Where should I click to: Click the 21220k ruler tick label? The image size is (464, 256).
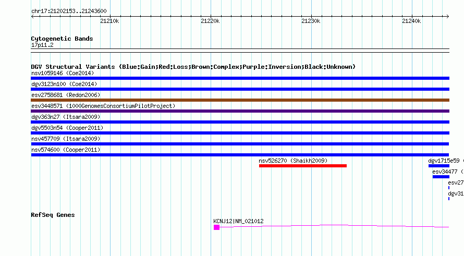point(210,21)
